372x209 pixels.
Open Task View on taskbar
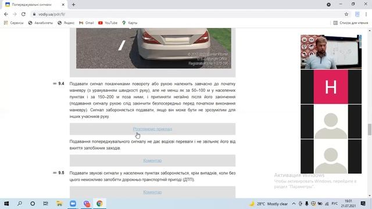pos(45,204)
